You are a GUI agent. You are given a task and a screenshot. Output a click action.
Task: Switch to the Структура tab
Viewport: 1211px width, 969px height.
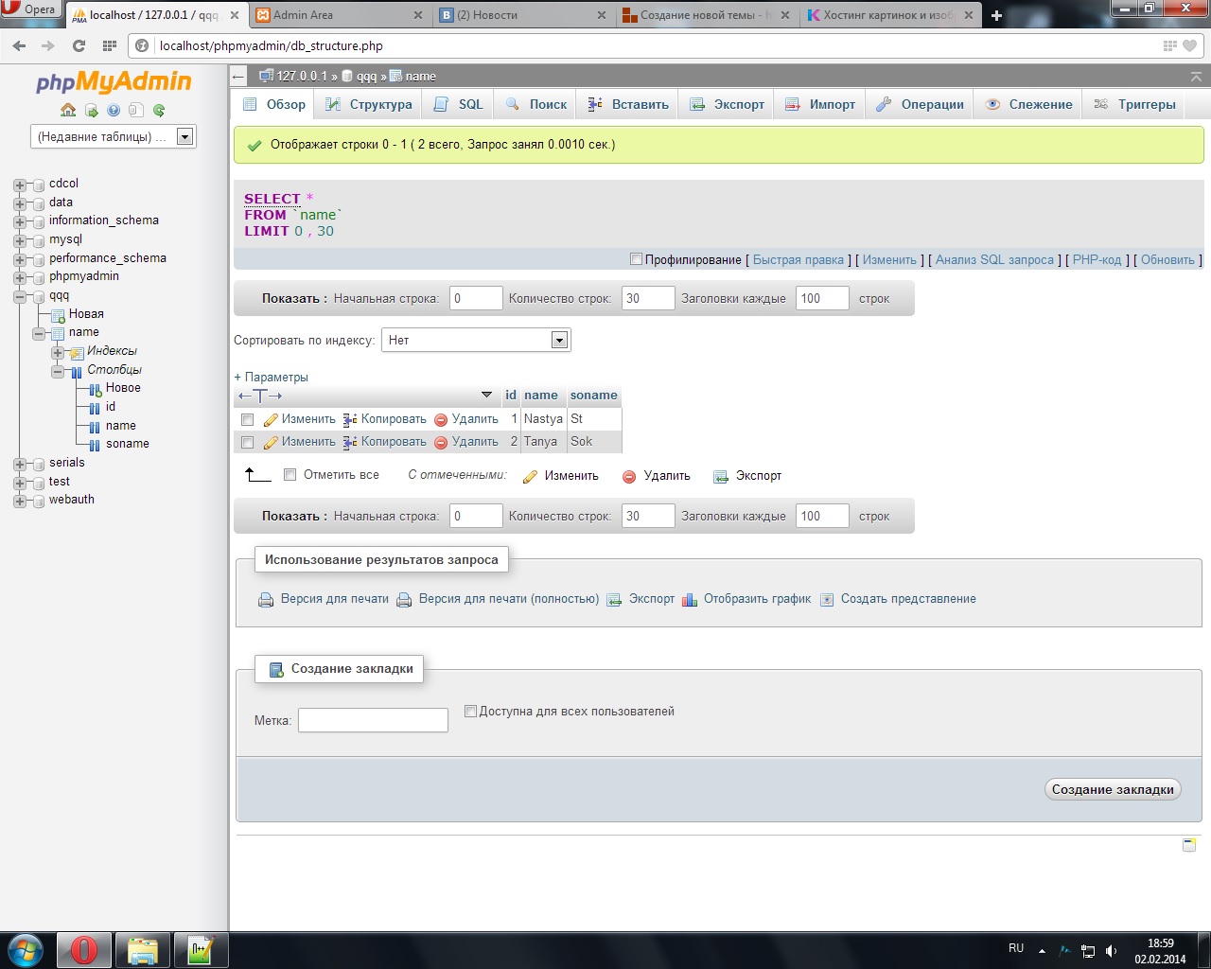pyautogui.click(x=369, y=104)
